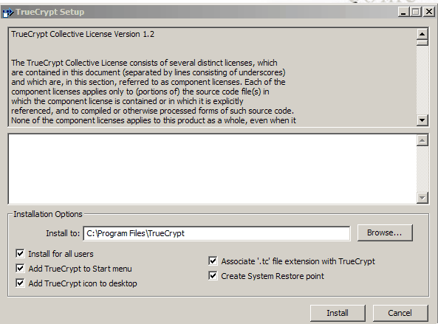Click the Install to path field
Viewport: 438px width, 324px height.
(x=216, y=233)
